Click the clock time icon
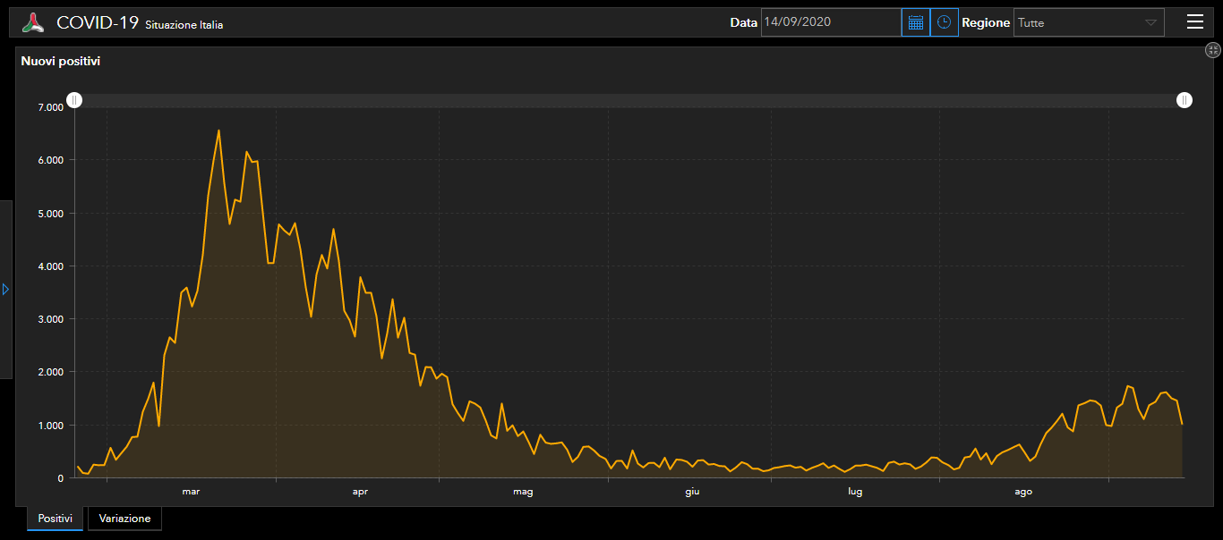1223x540 pixels. coord(944,22)
